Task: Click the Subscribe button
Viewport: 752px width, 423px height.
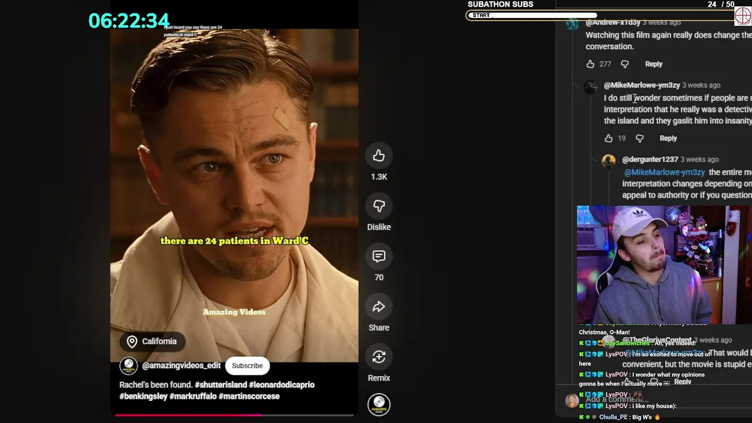Action: click(x=247, y=365)
